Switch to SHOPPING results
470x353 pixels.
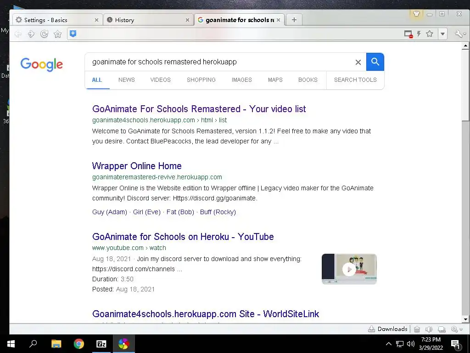pos(201,80)
